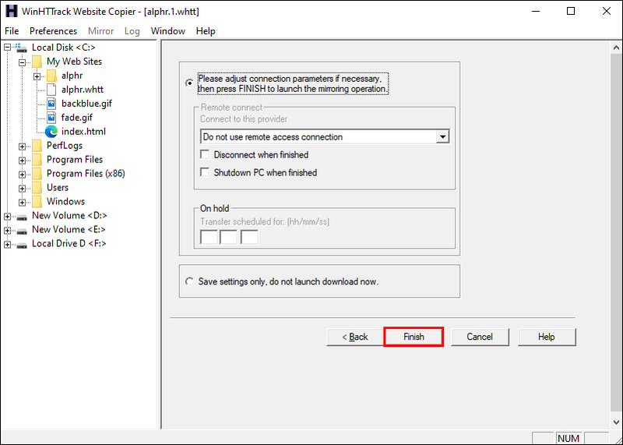Viewport: 623px width, 445px height.
Task: Open the remote access connection dropdown
Action: pyautogui.click(x=442, y=137)
